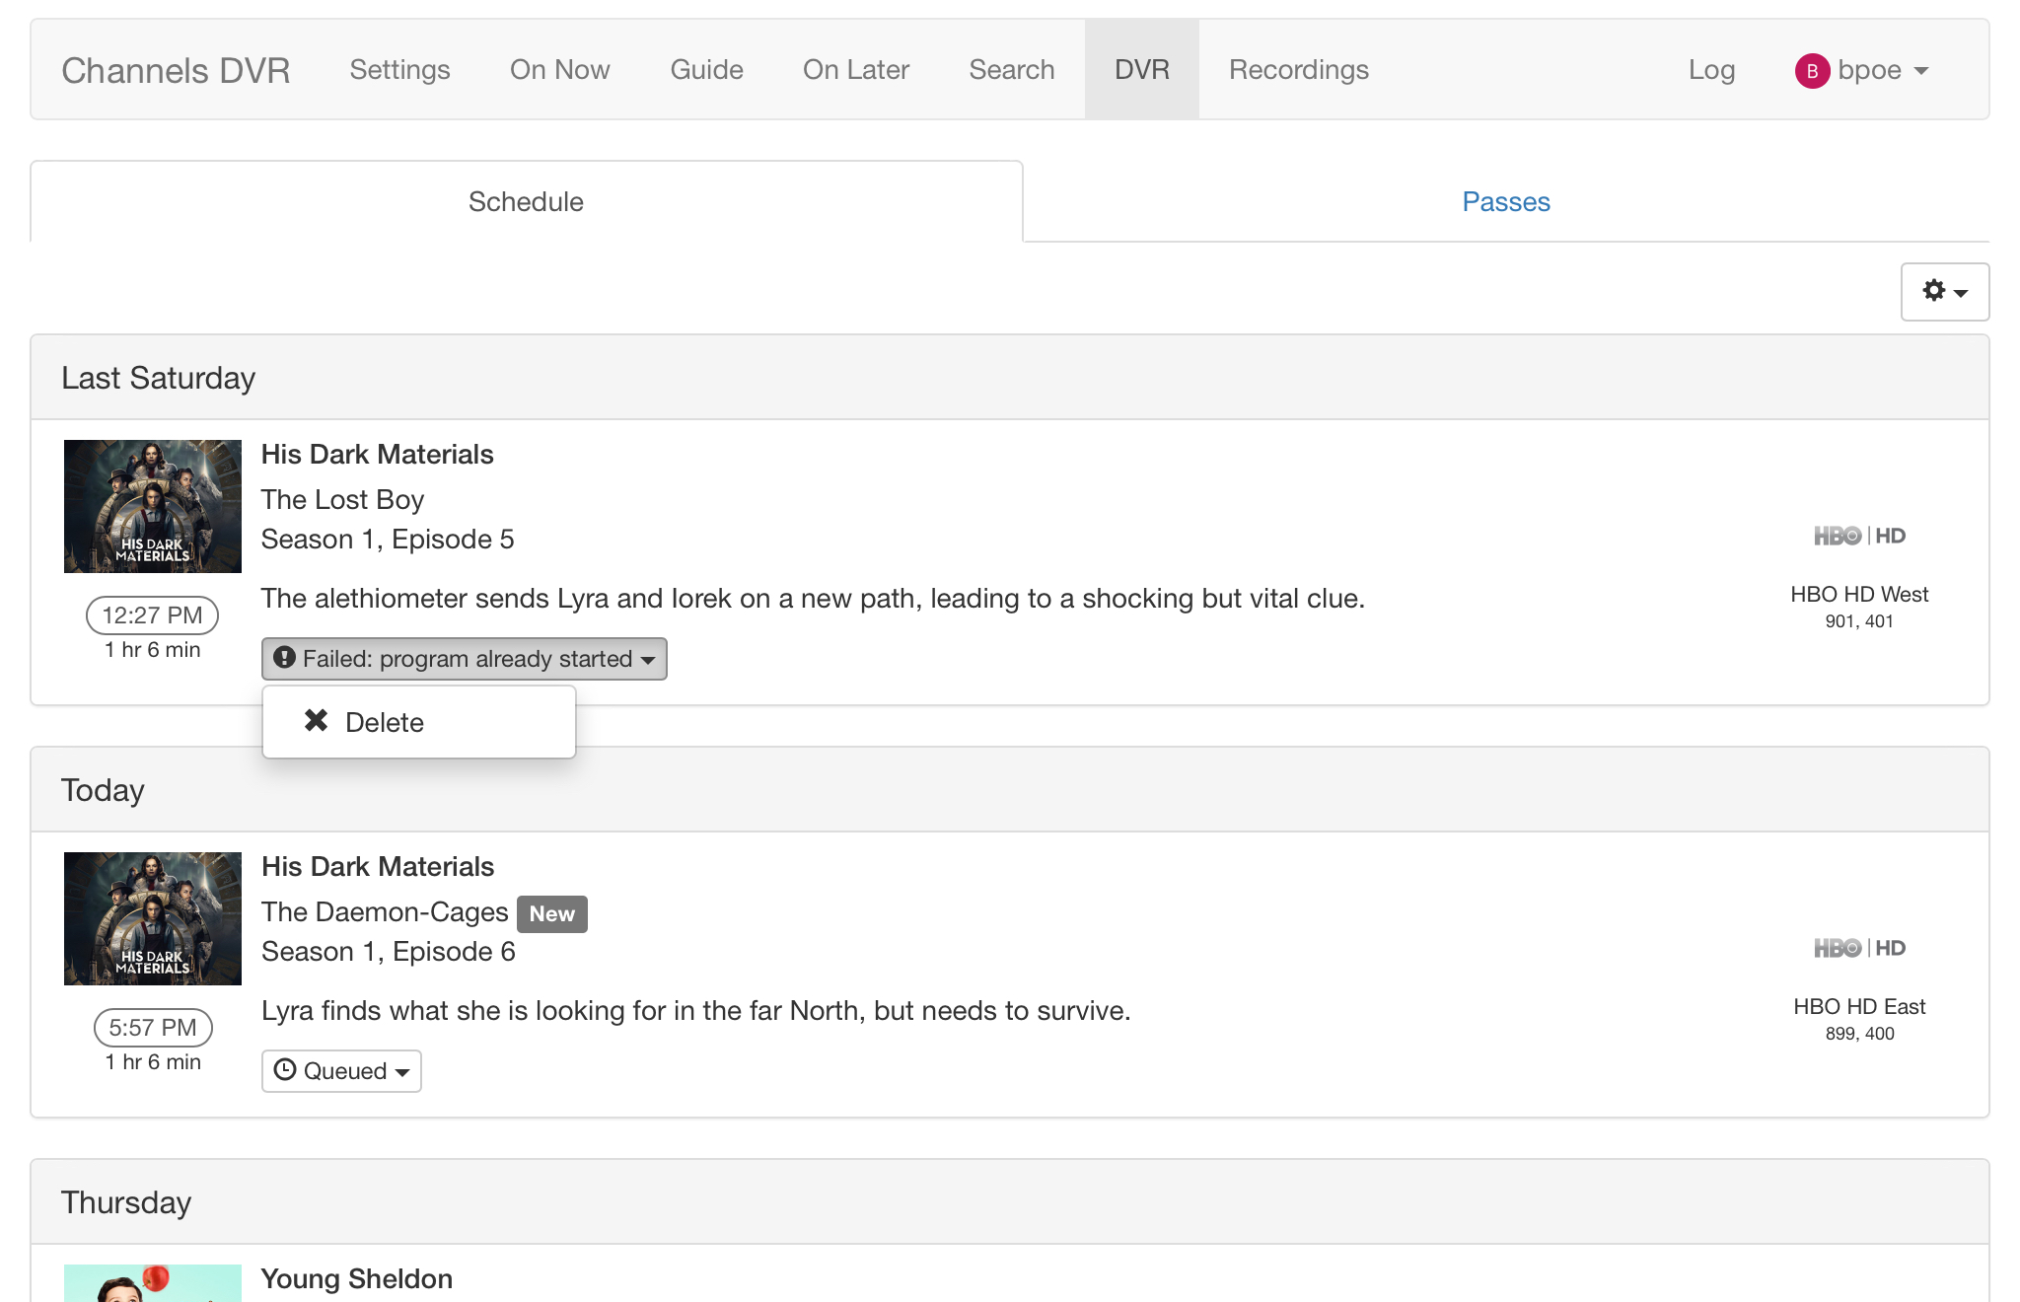Open the gear settings dropdown

point(1944,291)
